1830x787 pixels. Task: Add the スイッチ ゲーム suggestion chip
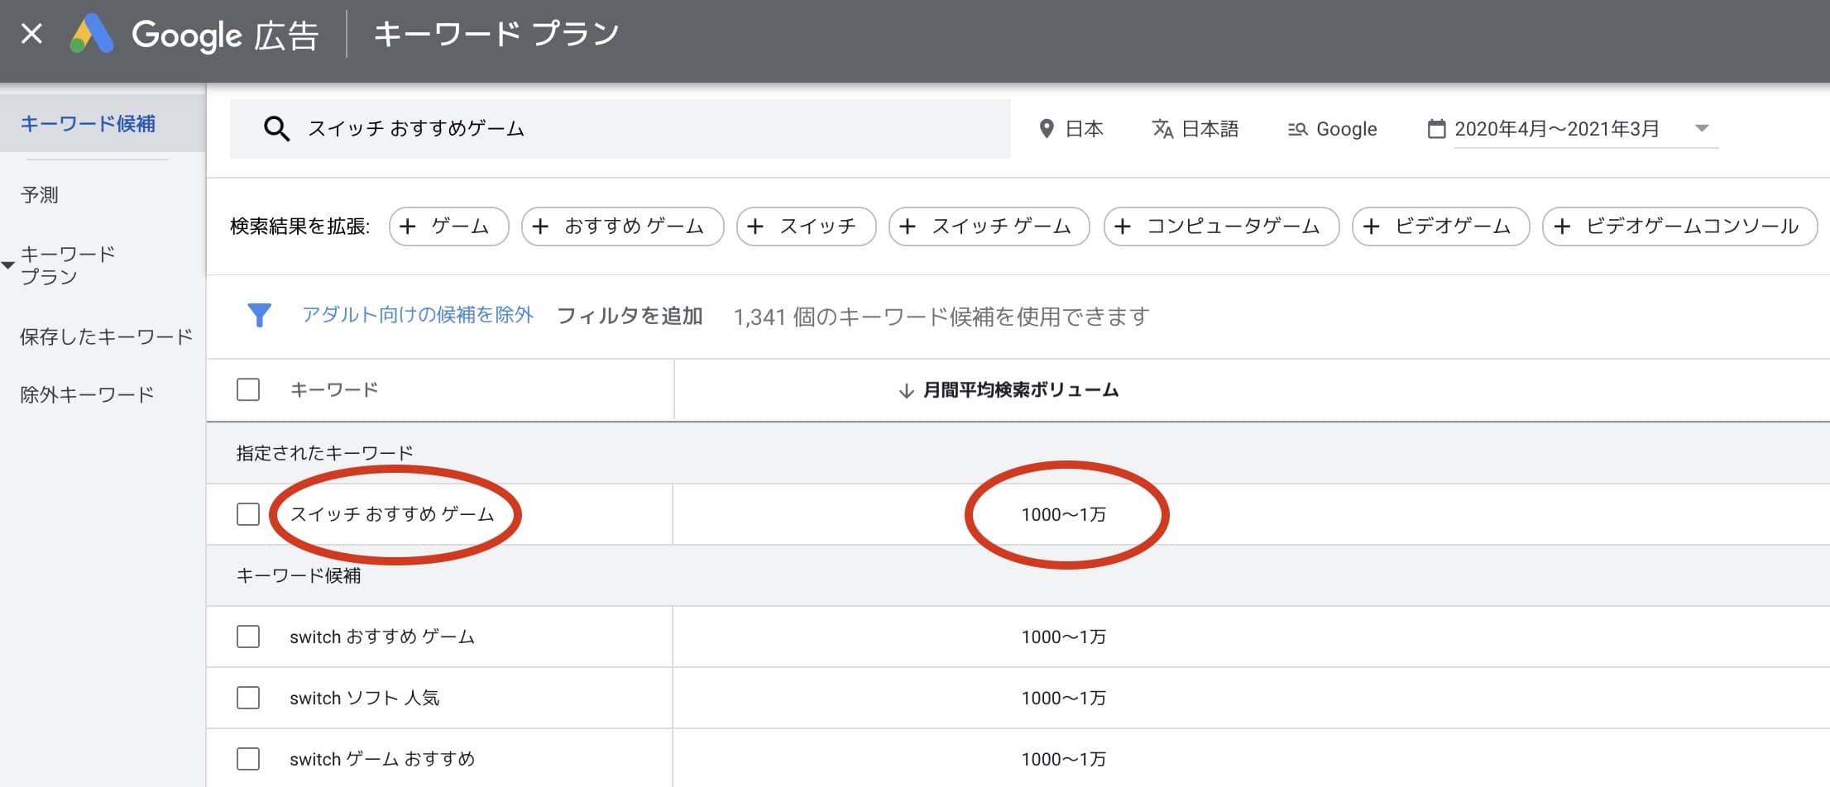coord(989,227)
